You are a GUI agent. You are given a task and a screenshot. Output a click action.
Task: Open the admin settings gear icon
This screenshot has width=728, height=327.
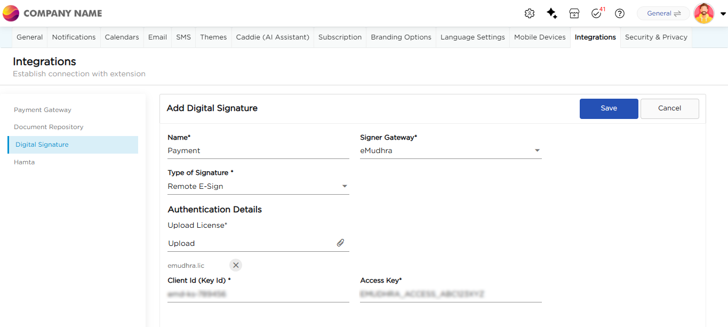coord(529,13)
